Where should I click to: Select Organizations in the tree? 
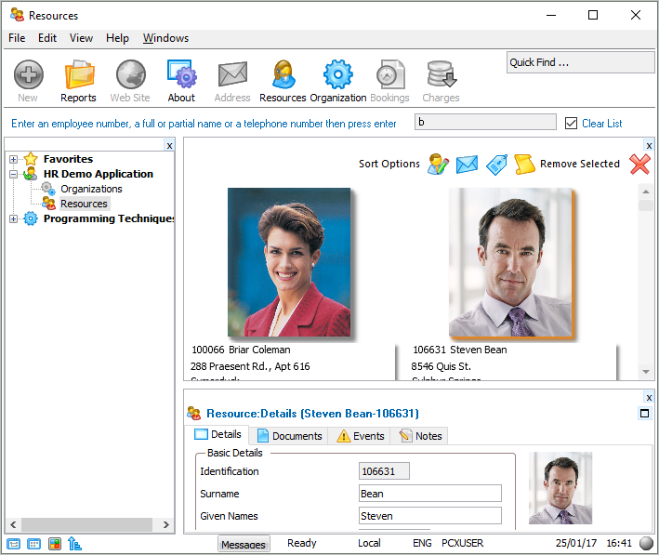[x=91, y=189]
